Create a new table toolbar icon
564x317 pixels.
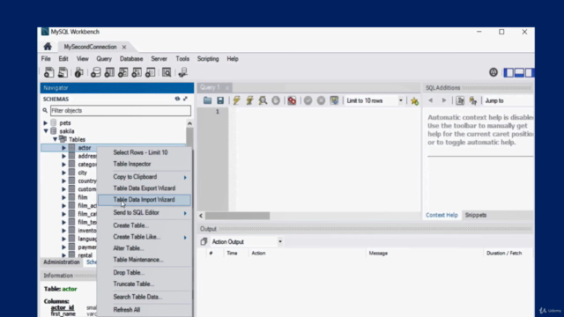coord(109,72)
